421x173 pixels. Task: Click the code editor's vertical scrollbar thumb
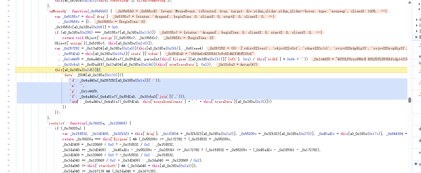(410, 100)
